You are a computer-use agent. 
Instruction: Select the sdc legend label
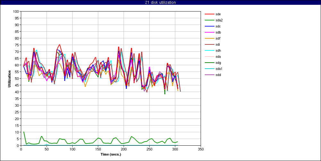coord(218,26)
